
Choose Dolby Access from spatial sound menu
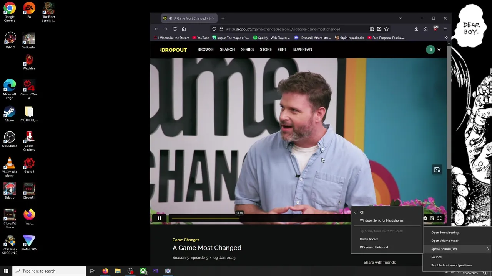click(x=387, y=239)
